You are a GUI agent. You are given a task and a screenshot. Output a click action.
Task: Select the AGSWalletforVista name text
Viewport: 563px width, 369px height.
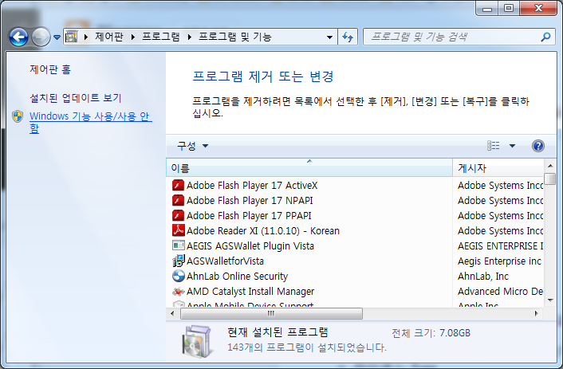225,261
